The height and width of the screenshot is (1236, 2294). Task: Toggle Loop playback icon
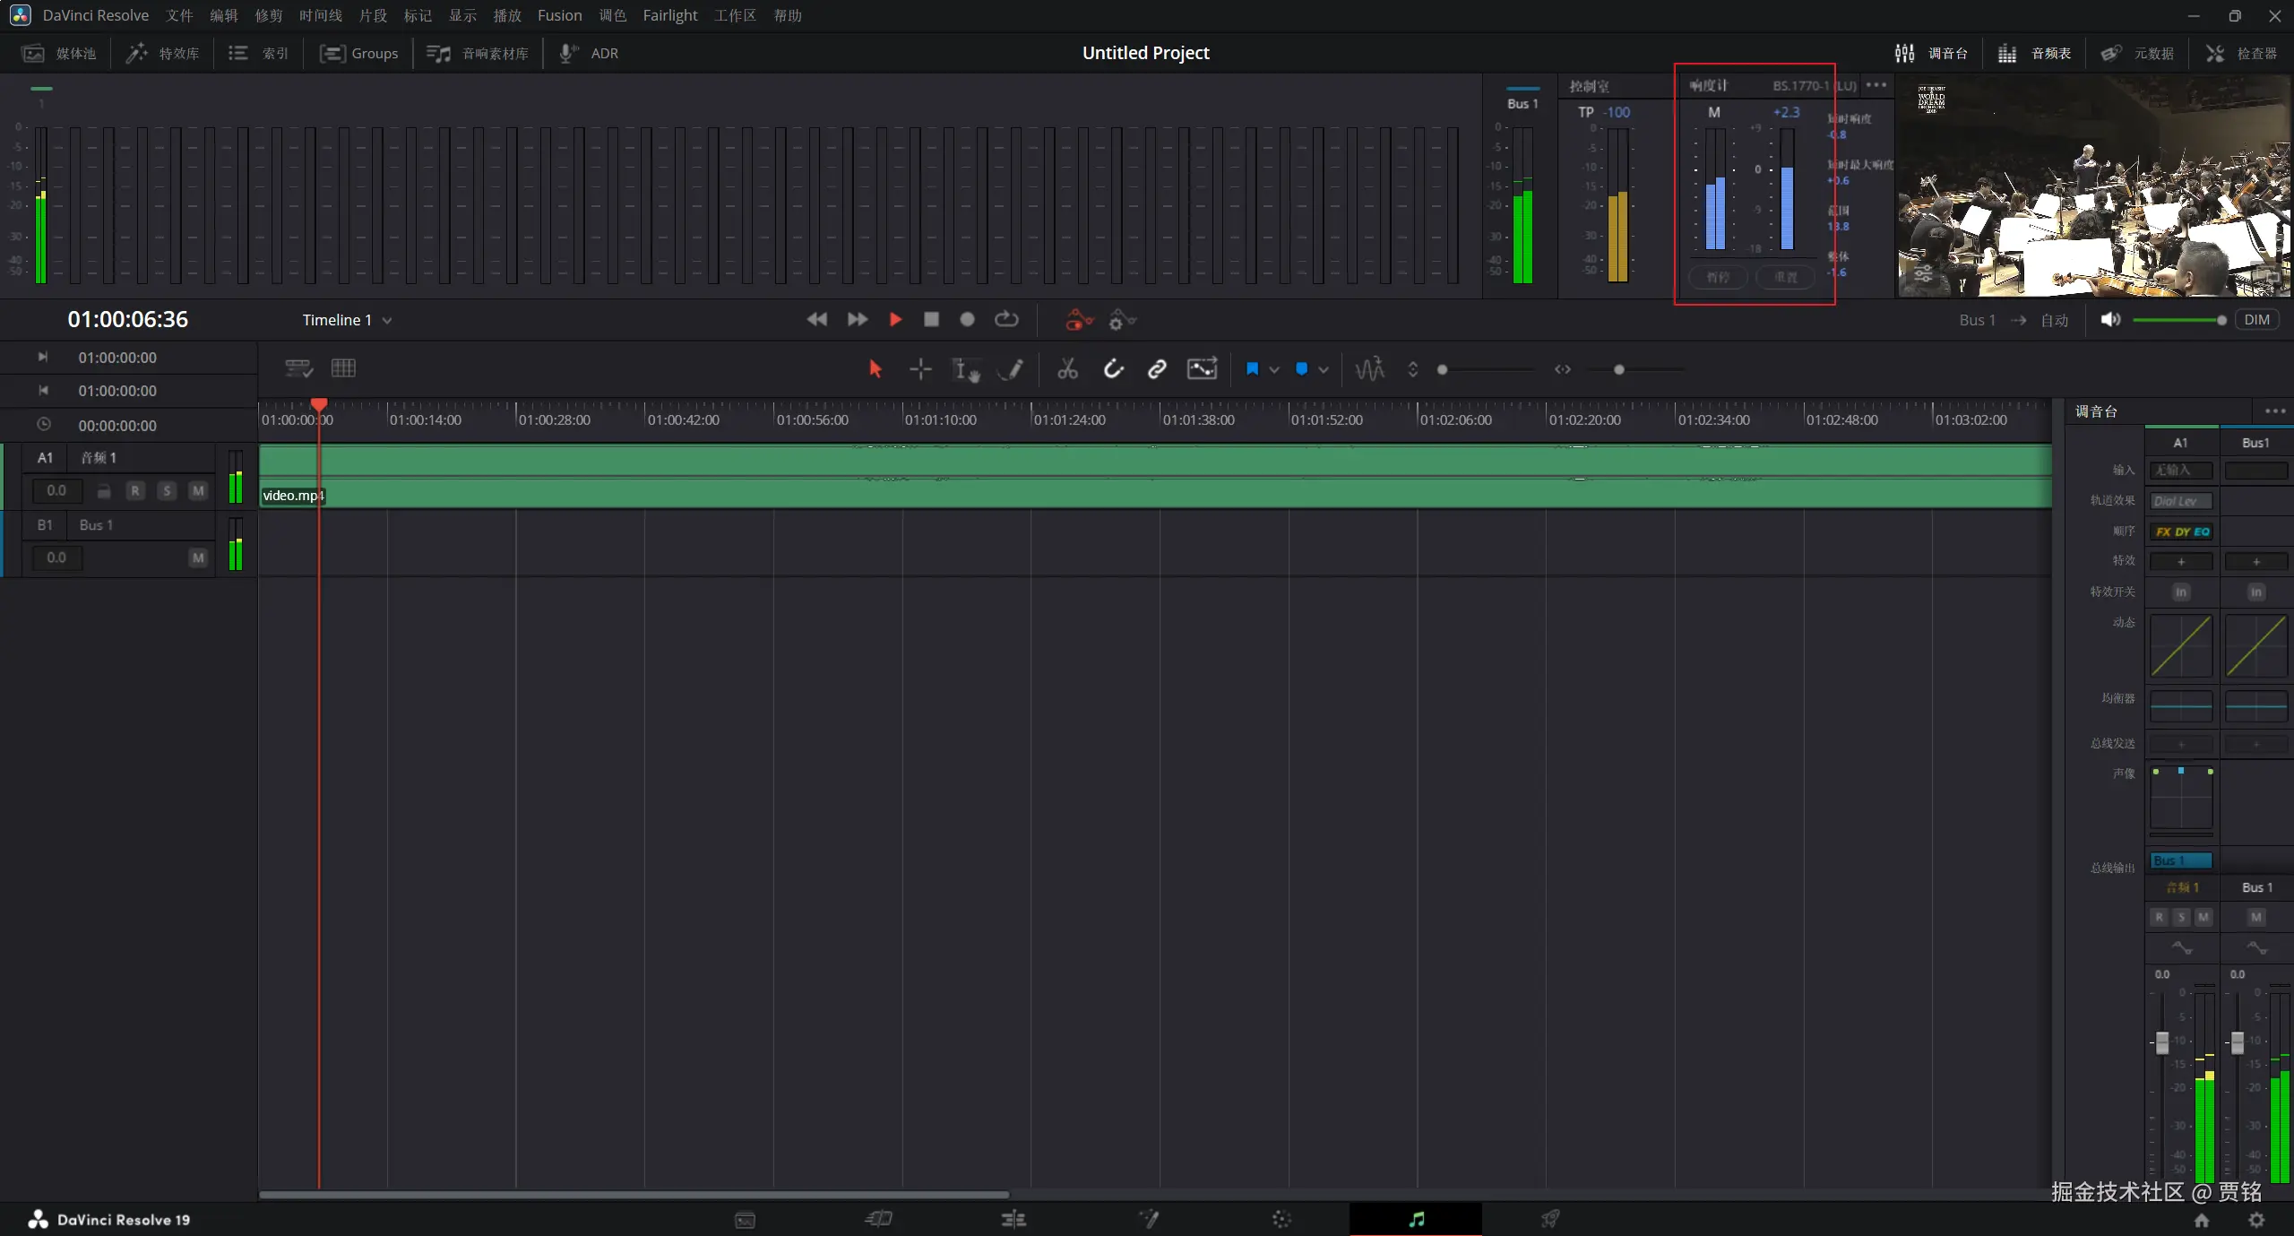(x=1006, y=320)
